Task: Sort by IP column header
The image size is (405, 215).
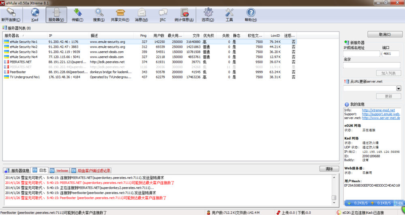Action: pos(68,36)
